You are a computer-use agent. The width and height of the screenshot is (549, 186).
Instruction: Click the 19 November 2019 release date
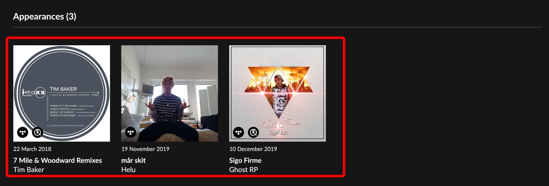[145, 149]
